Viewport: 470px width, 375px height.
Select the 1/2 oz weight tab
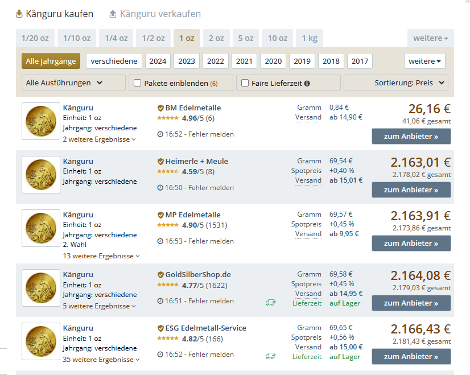(x=152, y=38)
